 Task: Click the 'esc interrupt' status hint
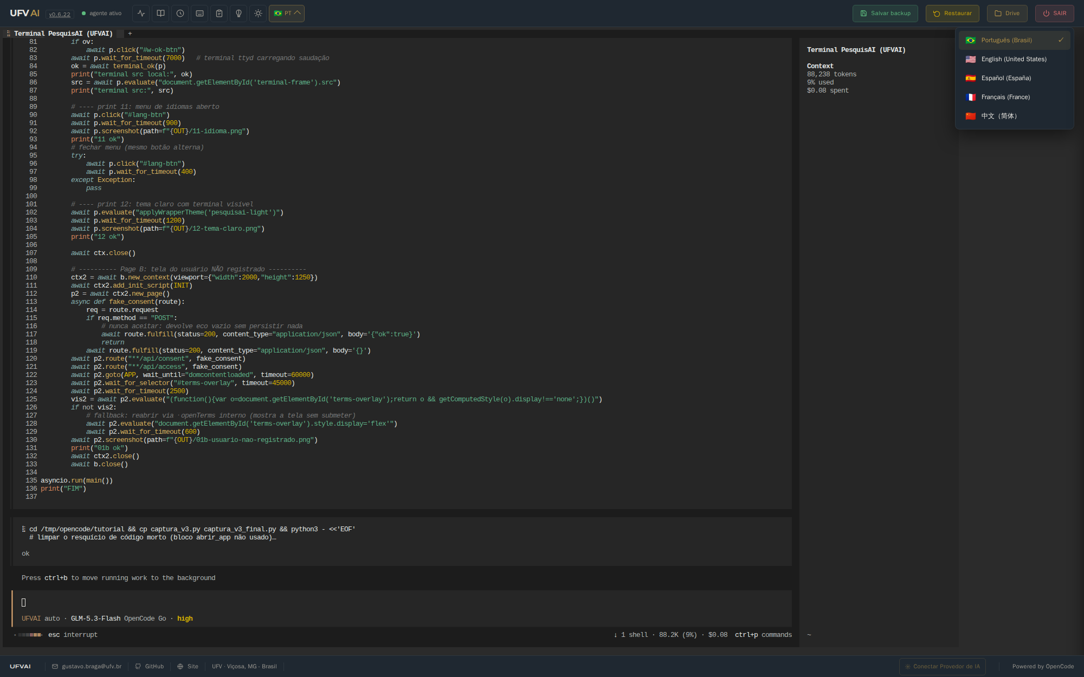pos(73,635)
